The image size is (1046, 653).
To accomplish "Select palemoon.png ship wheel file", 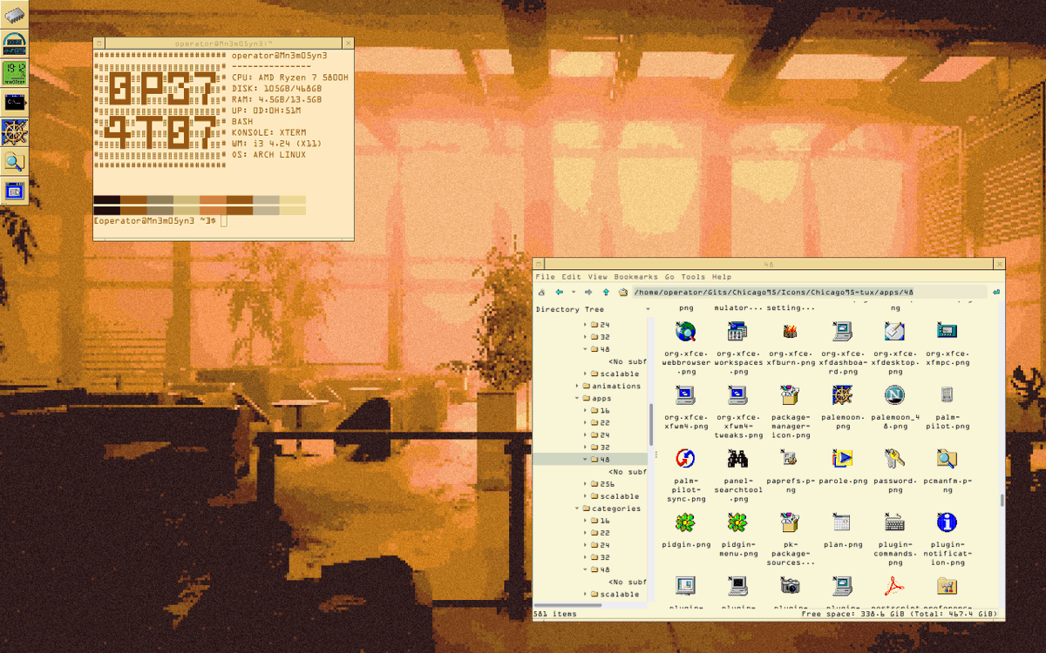I will 842,395.
